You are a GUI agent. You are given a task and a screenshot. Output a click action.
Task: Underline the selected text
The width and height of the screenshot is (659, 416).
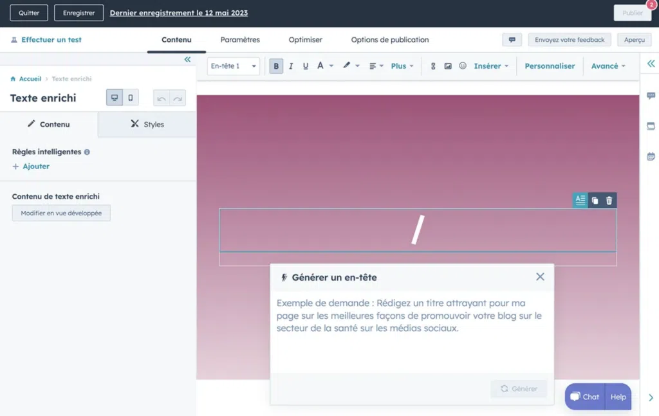point(304,66)
